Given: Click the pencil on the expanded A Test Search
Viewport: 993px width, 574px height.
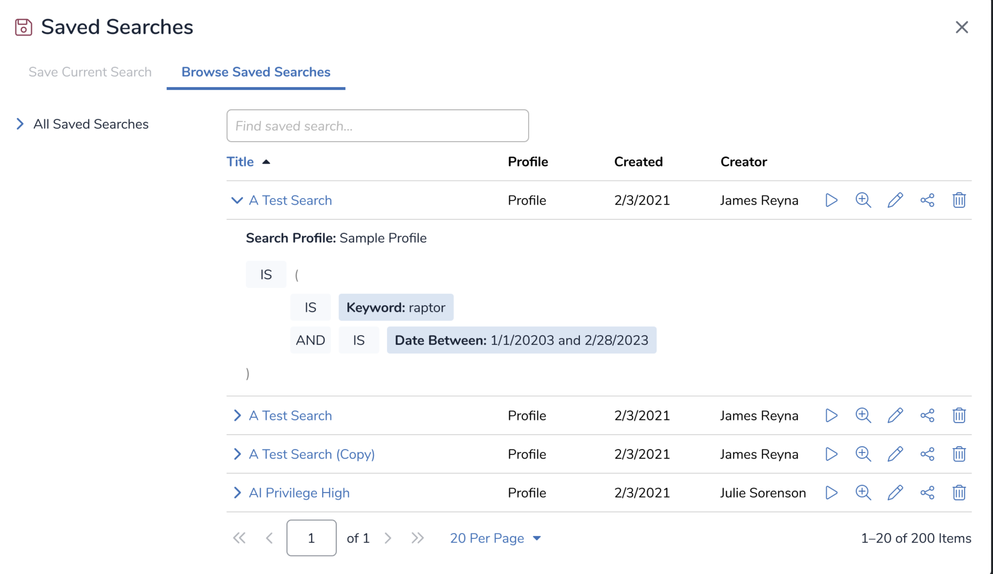Looking at the screenshot, I should coord(895,200).
